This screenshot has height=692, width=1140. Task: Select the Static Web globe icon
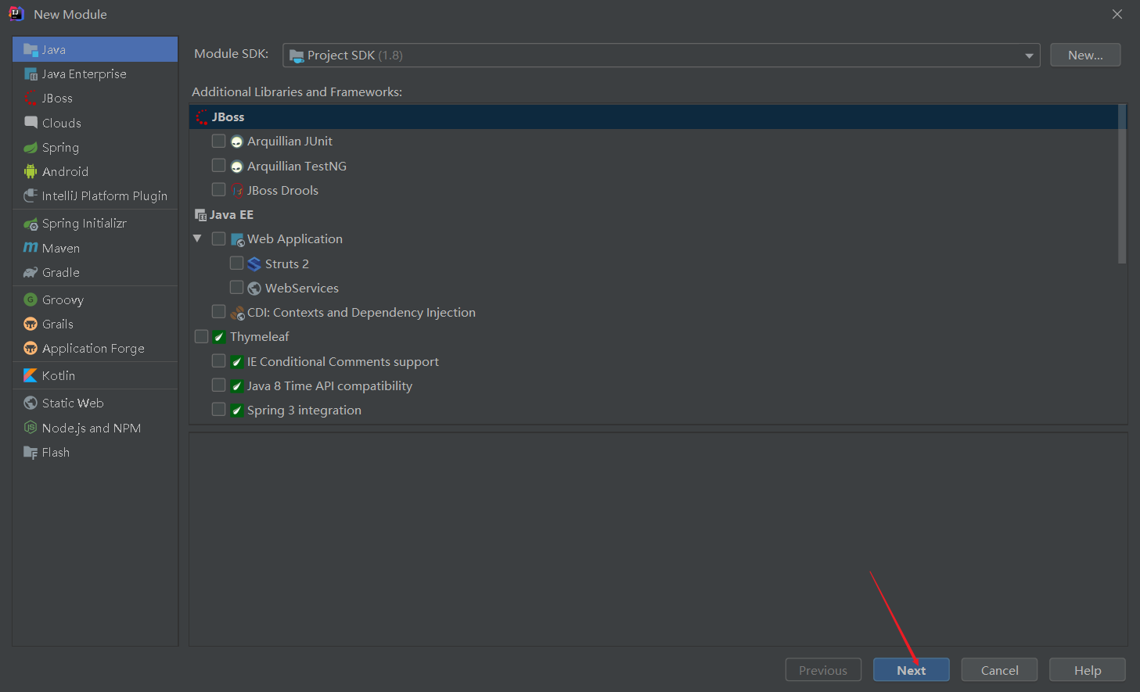click(31, 403)
